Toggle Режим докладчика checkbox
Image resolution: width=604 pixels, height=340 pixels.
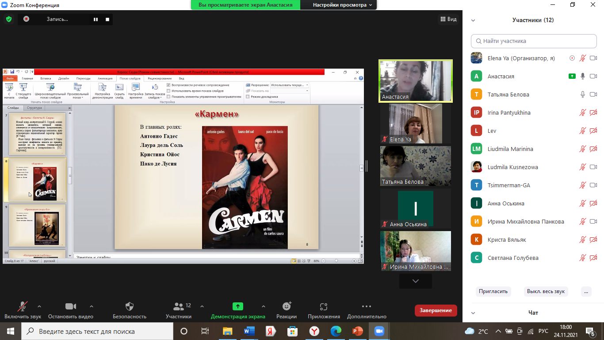[248, 97]
